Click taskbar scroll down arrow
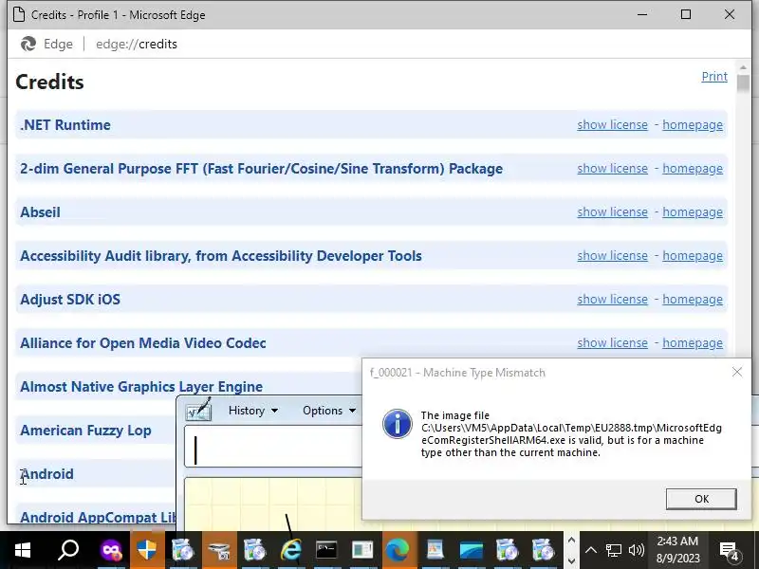This screenshot has height=569, width=759. click(x=571, y=560)
